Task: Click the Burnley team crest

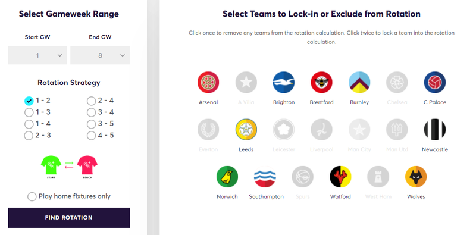Action: [359, 82]
